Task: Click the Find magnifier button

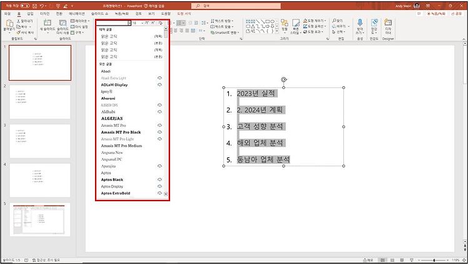Action: (338, 21)
